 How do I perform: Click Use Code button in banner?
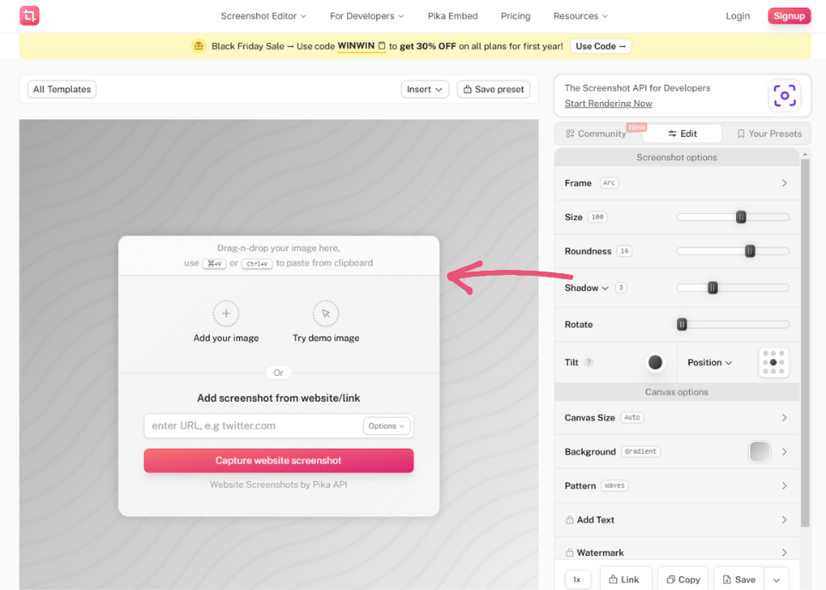(601, 46)
